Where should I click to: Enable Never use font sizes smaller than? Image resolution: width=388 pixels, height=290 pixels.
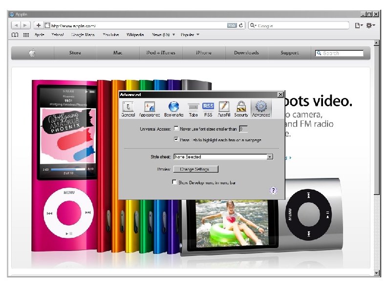coord(176,128)
